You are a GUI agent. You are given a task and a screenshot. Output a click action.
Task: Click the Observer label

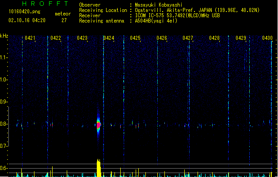(90, 5)
